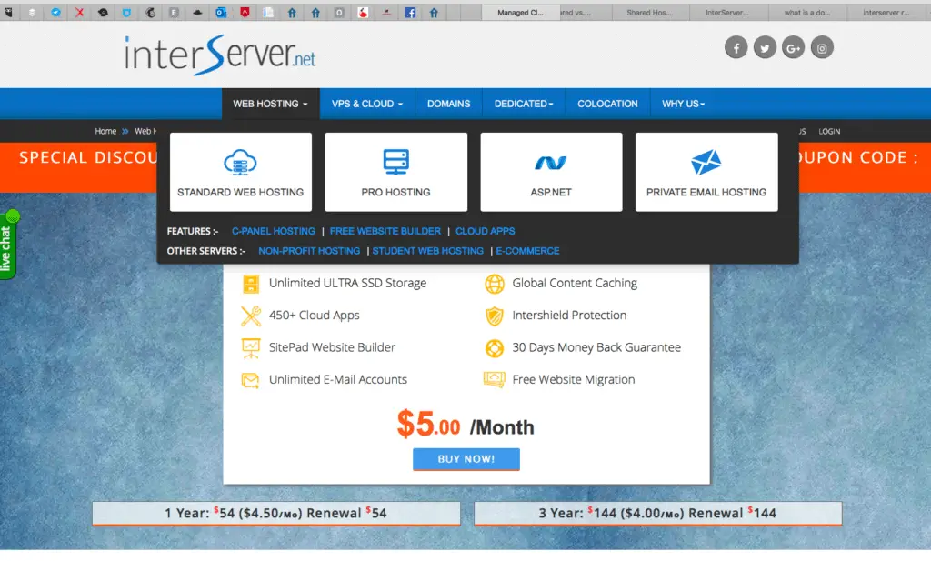
Task: Select the Pro Hosting server icon
Action: click(x=396, y=162)
